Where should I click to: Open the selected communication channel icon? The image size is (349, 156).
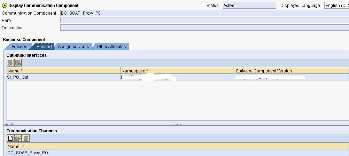(18, 138)
